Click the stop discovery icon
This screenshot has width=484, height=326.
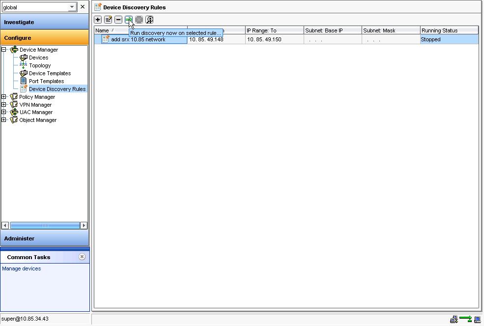click(x=139, y=20)
